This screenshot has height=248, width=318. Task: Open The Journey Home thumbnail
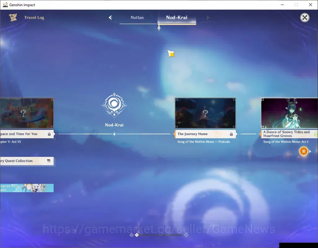click(x=205, y=113)
